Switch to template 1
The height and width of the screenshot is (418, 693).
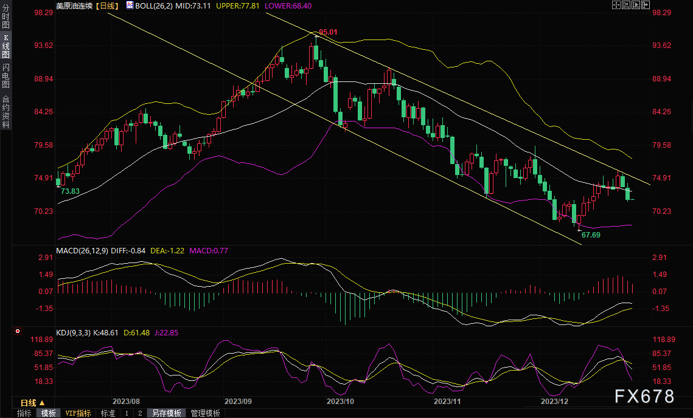click(x=127, y=413)
